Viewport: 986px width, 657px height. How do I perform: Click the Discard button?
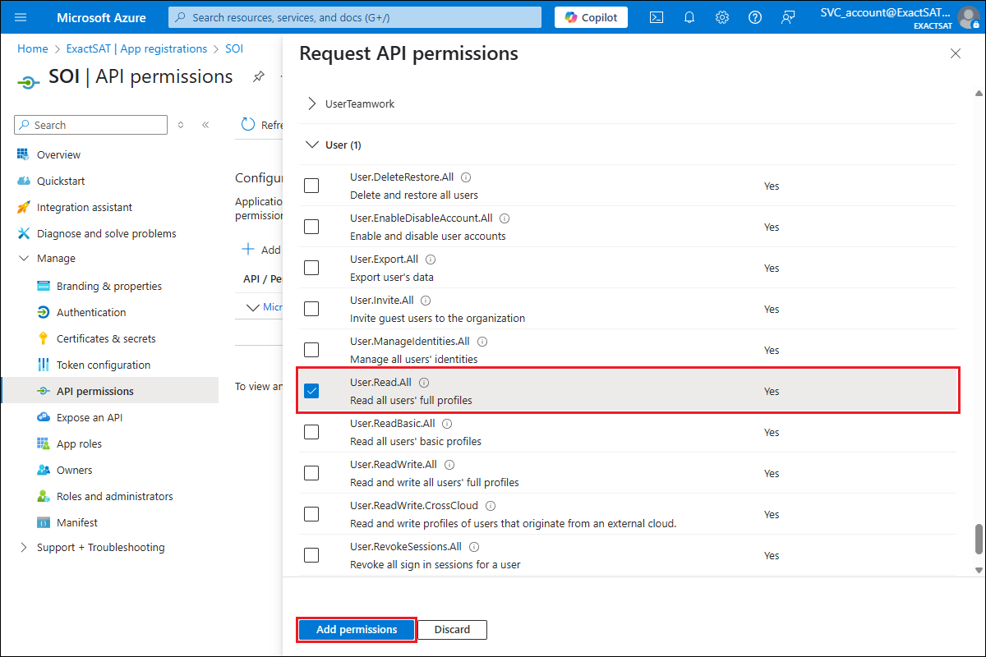(452, 630)
